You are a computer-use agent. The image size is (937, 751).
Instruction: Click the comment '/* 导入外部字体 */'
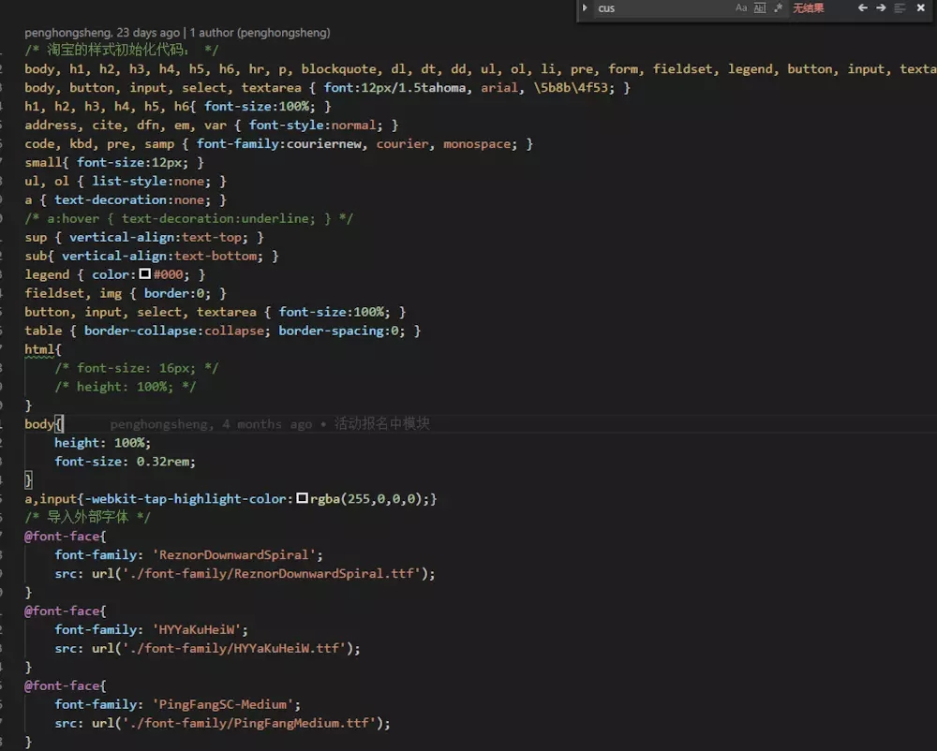[x=87, y=517]
